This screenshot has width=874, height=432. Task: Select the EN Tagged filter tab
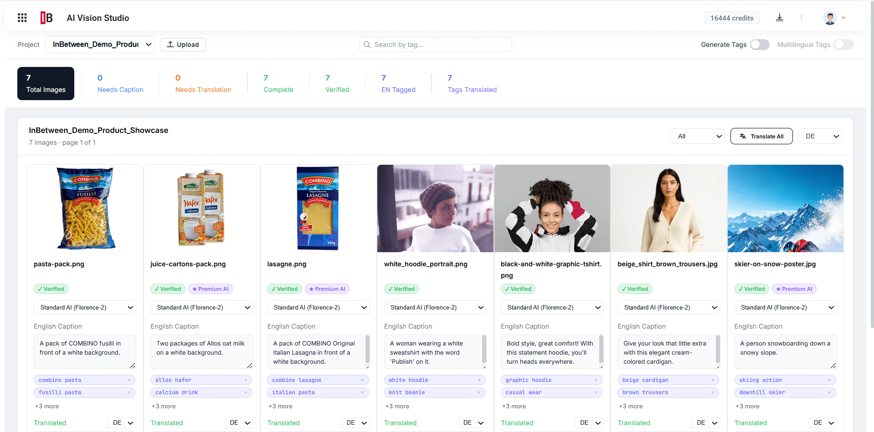click(398, 84)
